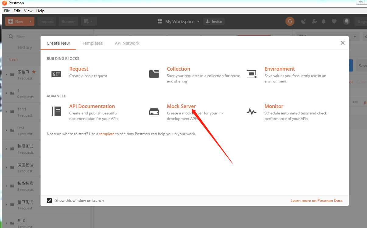Open the New button dropdown arrow
The image size is (367, 228).
[30, 21]
